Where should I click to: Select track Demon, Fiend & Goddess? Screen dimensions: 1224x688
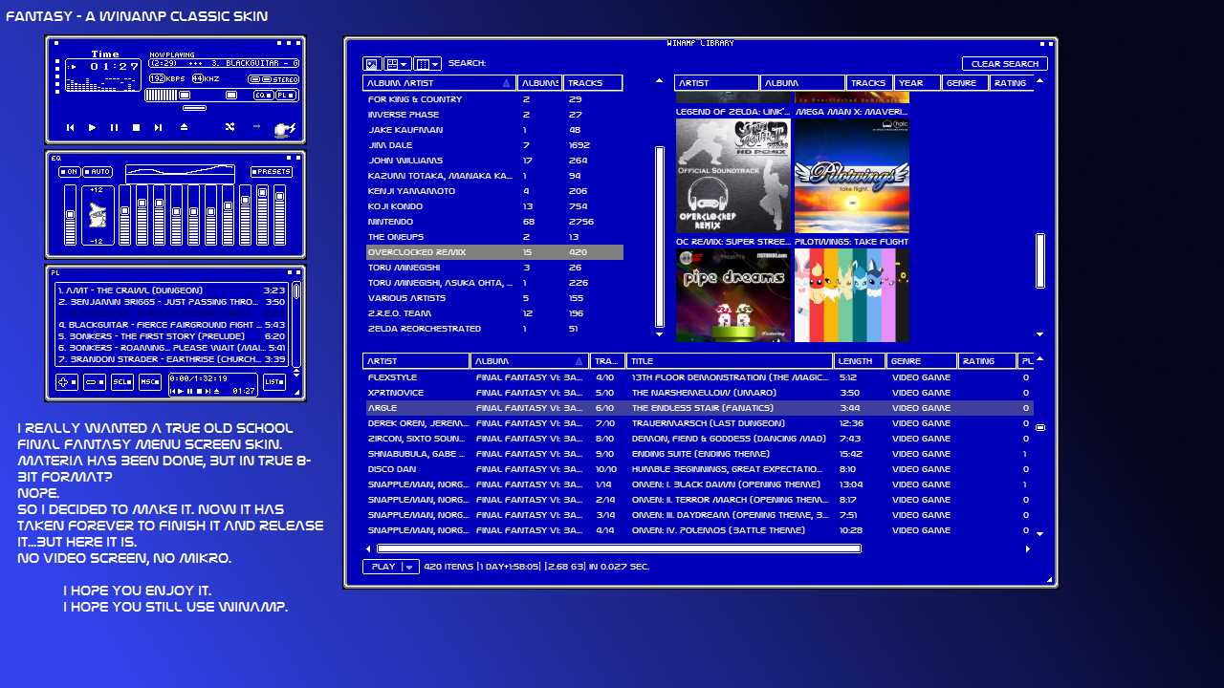698,439
